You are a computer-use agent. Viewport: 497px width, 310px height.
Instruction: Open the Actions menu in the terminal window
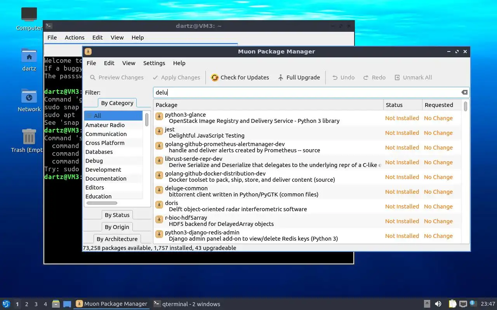[75, 38]
